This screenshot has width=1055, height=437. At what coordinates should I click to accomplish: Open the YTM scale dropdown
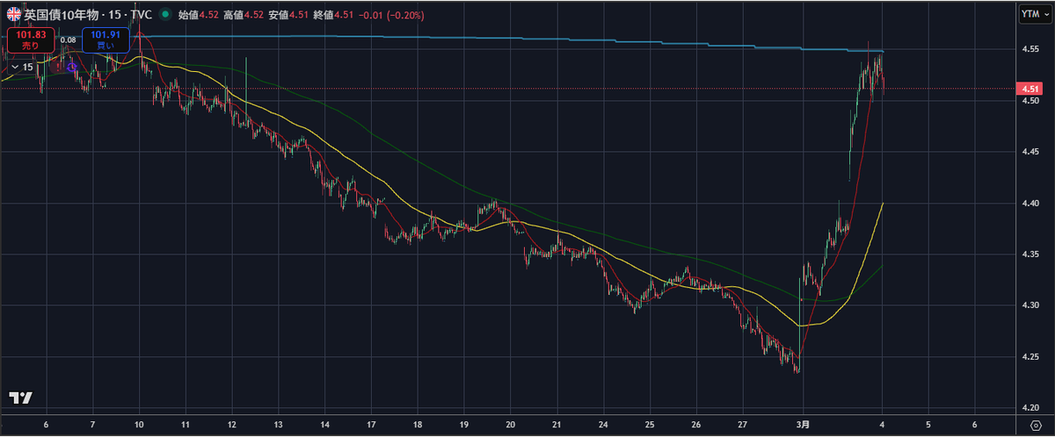point(1037,14)
